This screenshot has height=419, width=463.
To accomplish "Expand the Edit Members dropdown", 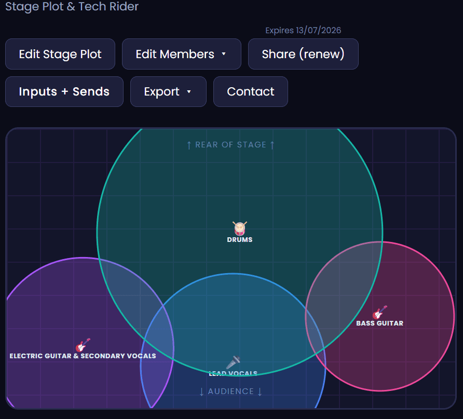I will 182,54.
